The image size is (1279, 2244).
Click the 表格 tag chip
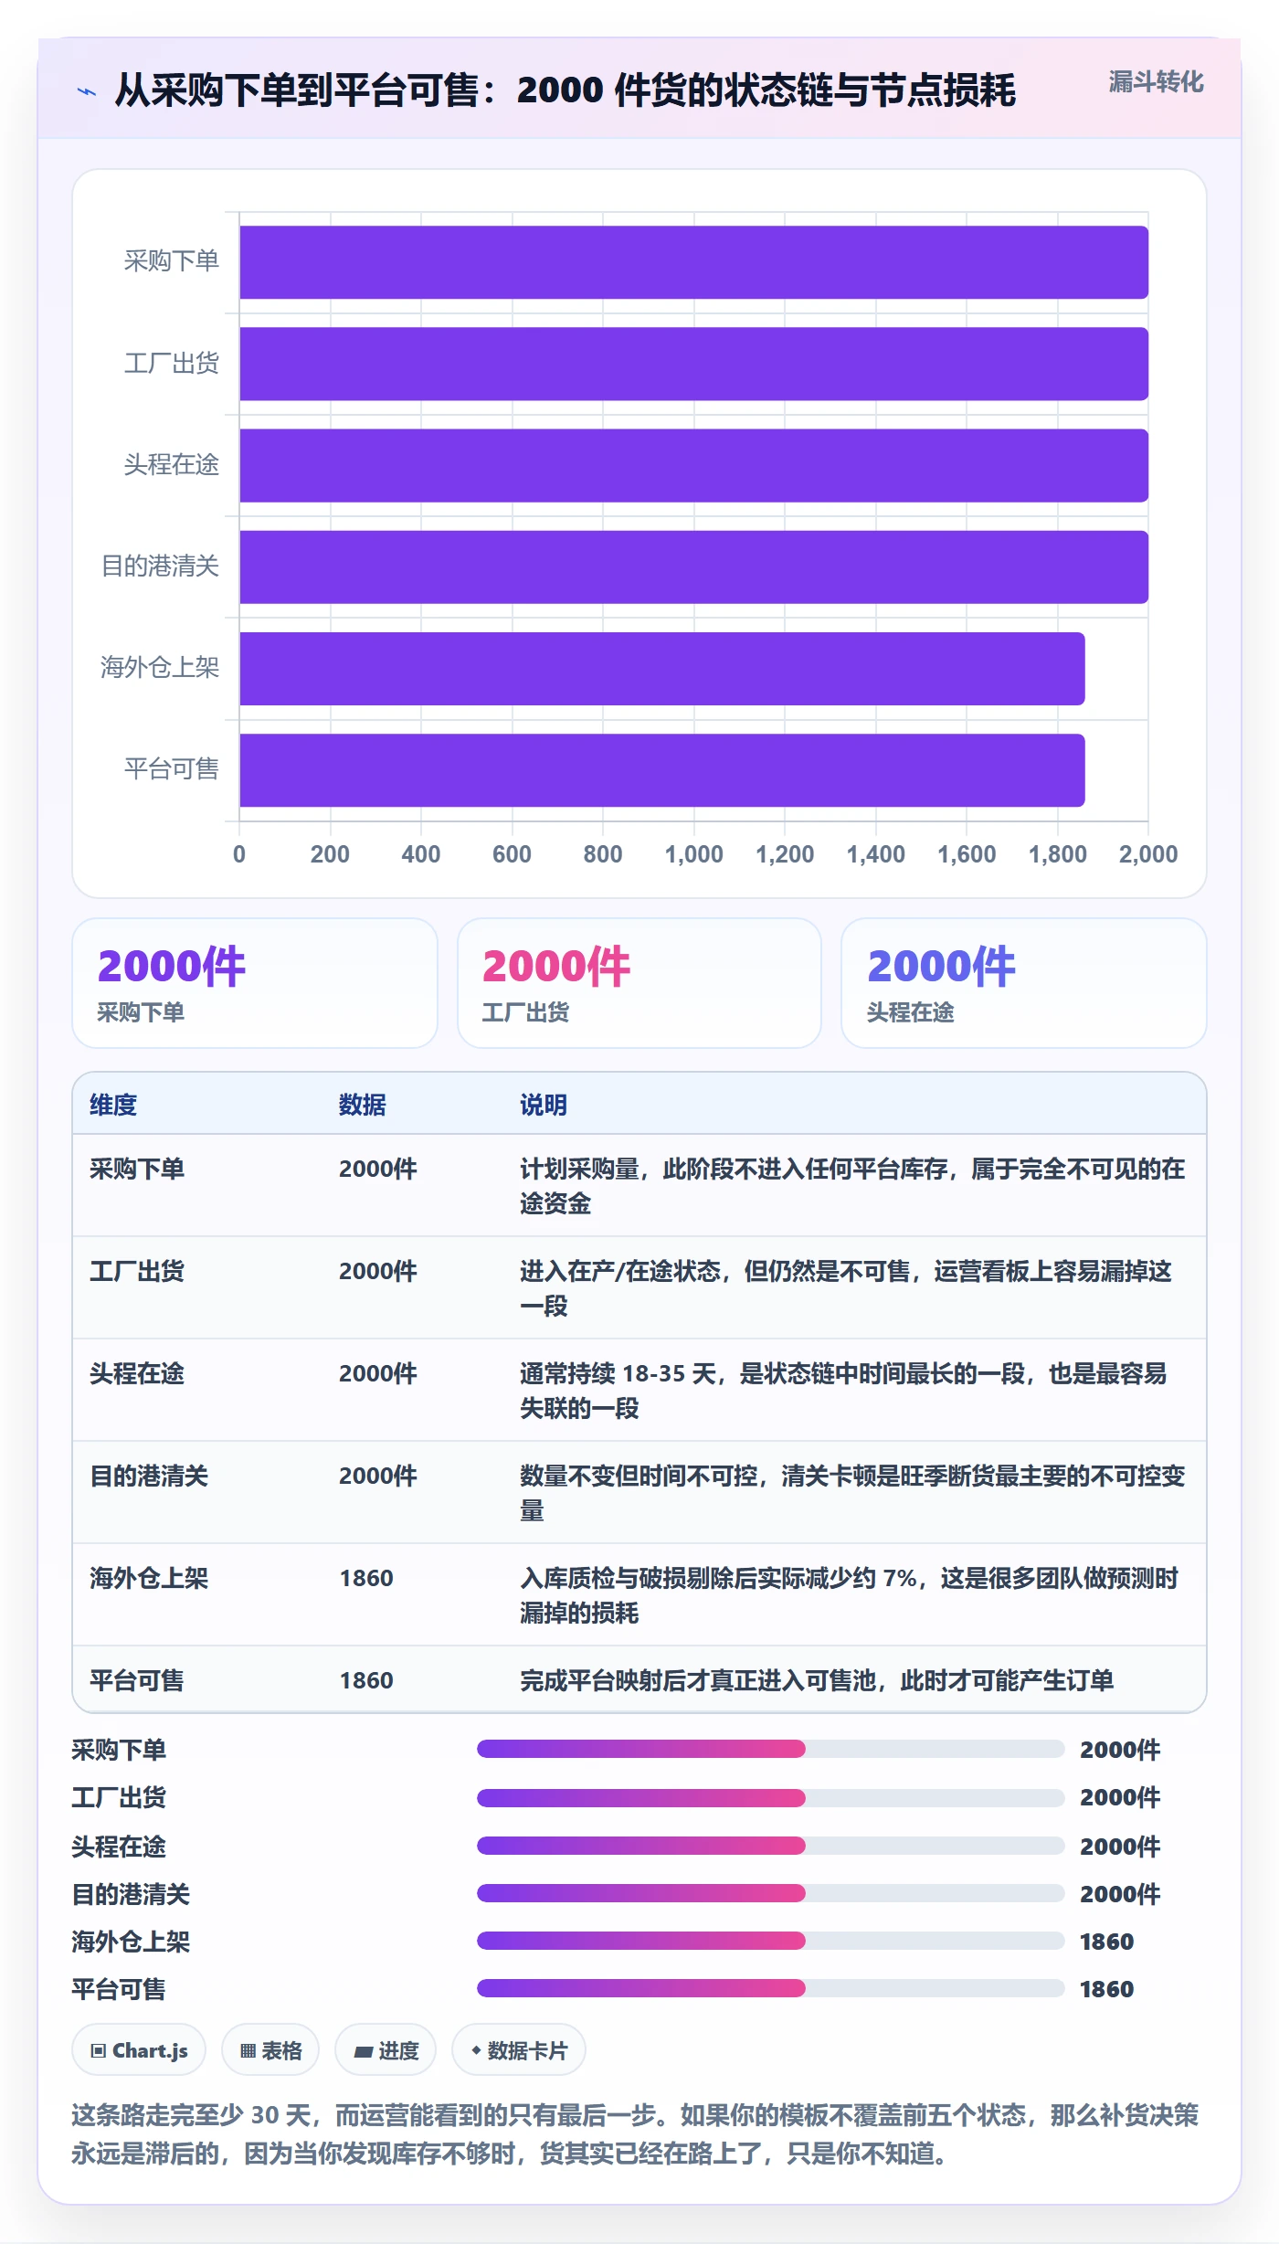270,2050
